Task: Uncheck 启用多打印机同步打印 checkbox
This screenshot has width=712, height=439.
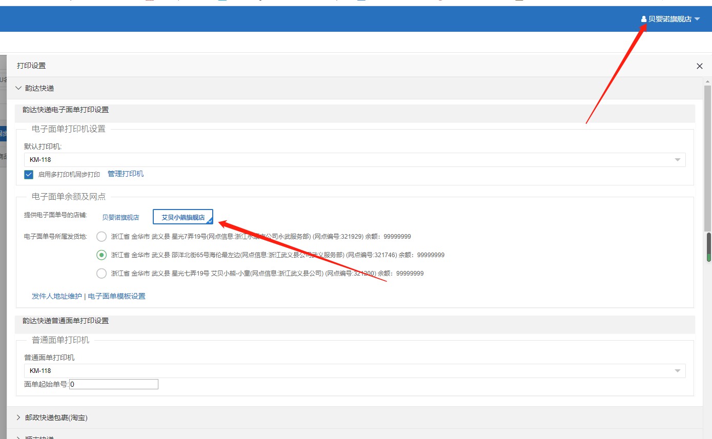Action: (x=29, y=174)
